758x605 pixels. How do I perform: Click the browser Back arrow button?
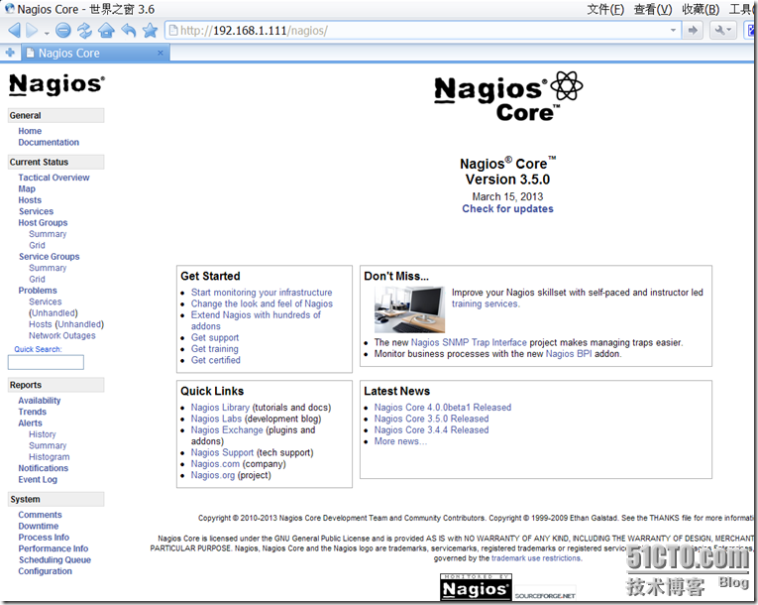14,31
